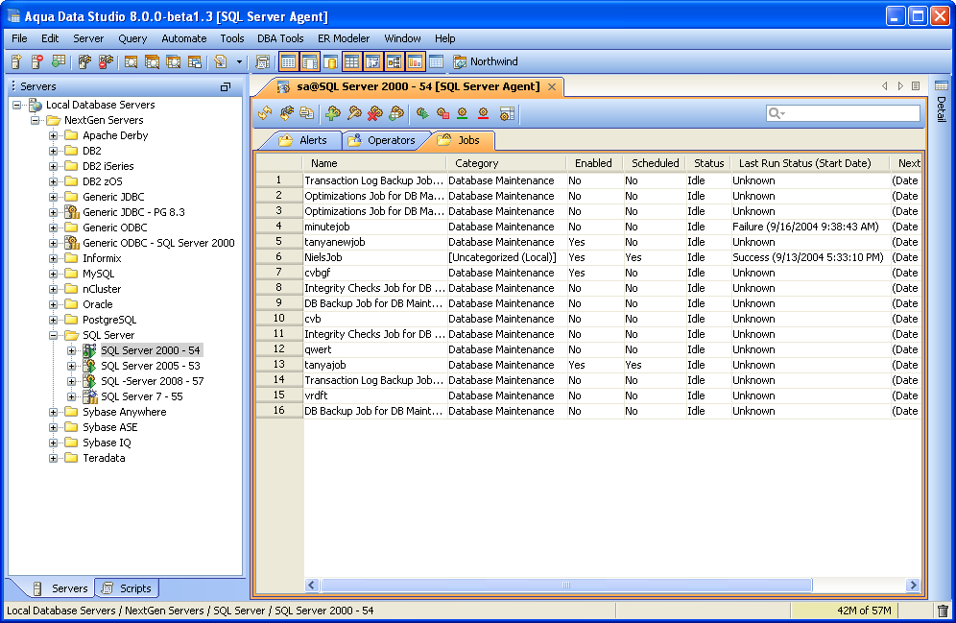
Task: Click the Scheduled column header
Action: (x=655, y=163)
